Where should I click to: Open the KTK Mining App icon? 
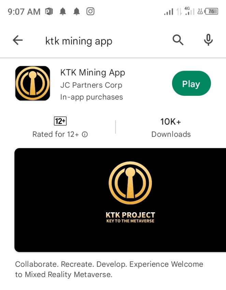coord(33,83)
